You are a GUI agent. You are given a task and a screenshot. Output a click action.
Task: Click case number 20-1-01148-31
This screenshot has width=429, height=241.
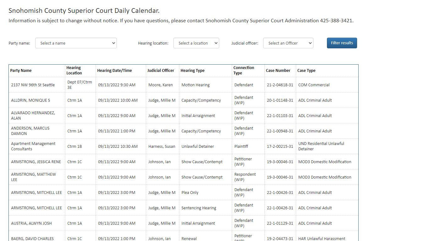tap(280, 100)
